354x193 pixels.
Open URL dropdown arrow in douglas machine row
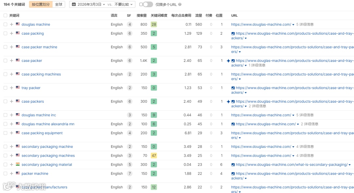[x=293, y=25]
